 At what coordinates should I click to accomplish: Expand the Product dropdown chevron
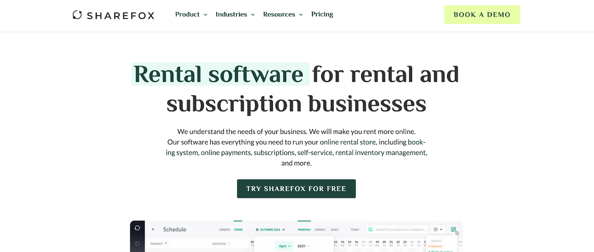[205, 15]
